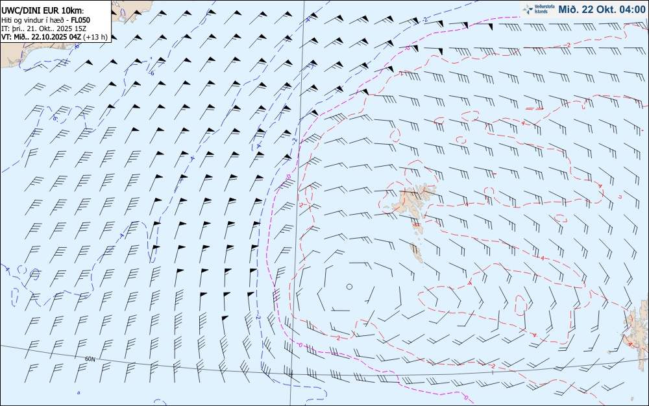Click the Veðurstofa Íslands logo
649x406 pixels.
coord(539,9)
